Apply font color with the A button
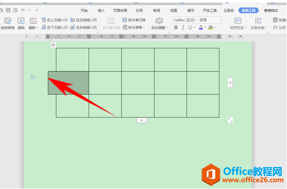The height and width of the screenshot is (189, 287). (x=201, y=27)
